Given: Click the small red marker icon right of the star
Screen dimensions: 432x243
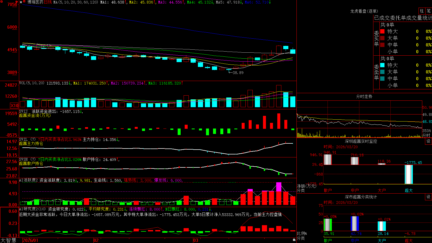Looking at the screenshot, I should [24, 2].
